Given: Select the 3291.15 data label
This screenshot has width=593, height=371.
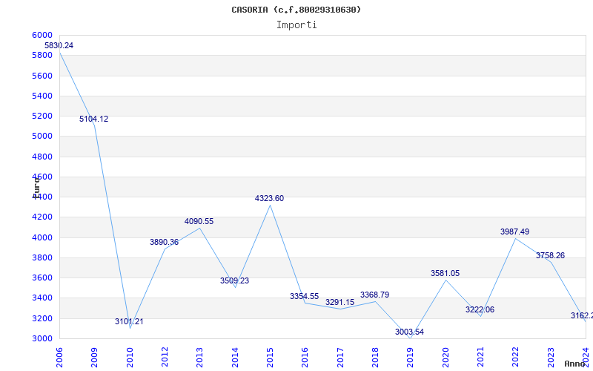Looking at the screenshot, I should 340,302.
